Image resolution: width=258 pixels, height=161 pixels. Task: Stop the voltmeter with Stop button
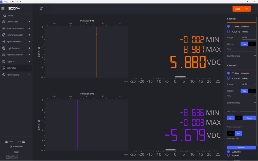point(241,9)
